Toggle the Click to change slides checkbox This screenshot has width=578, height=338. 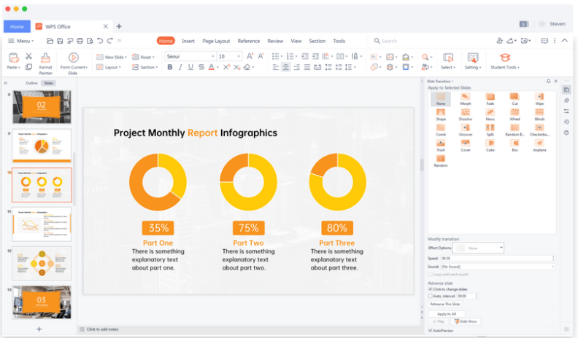[431, 289]
